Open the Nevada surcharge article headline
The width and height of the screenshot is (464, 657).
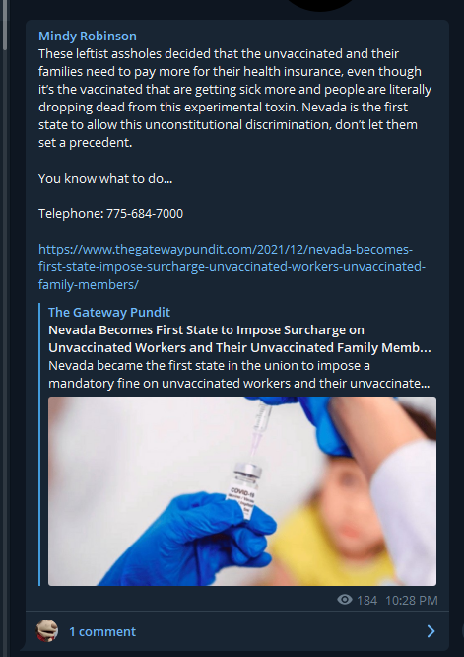tap(239, 339)
